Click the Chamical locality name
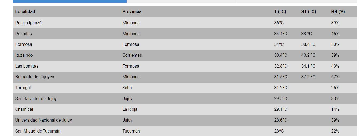 pyautogui.click(x=24, y=109)
